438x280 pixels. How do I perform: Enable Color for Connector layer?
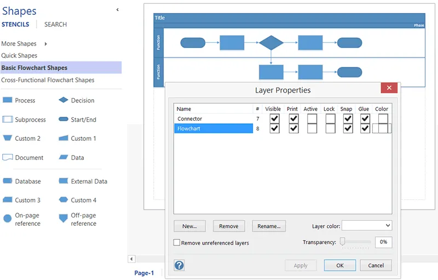pos(383,119)
